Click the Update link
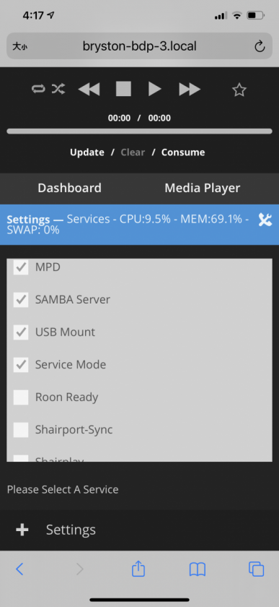This screenshot has width=279, height=607. [x=87, y=152]
